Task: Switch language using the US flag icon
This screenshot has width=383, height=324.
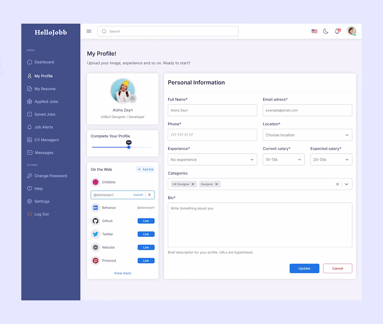Action: pos(314,31)
